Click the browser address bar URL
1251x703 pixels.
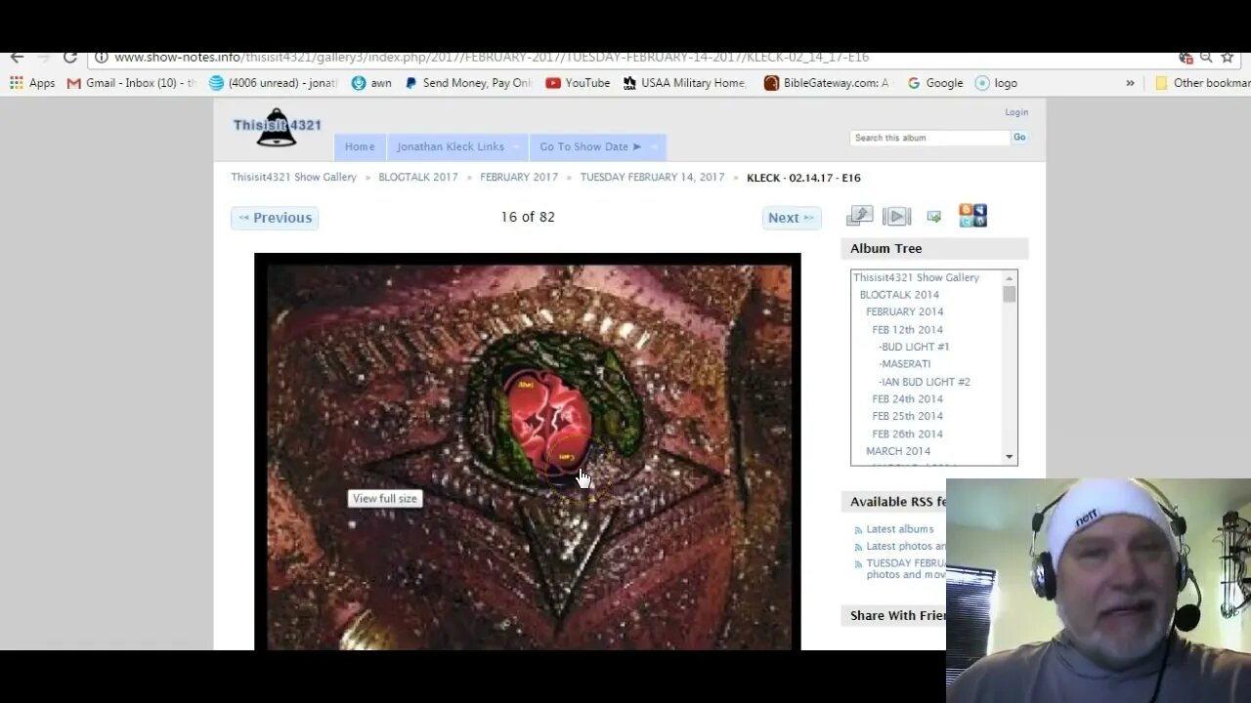click(x=492, y=58)
